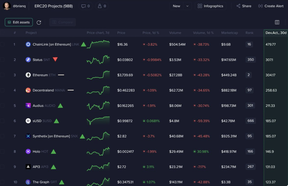Click the votes rocket counter icon
The height and width of the screenshot is (186, 288).
coord(100,6)
